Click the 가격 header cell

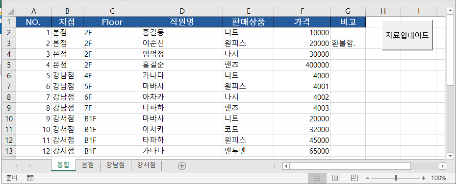coord(302,22)
